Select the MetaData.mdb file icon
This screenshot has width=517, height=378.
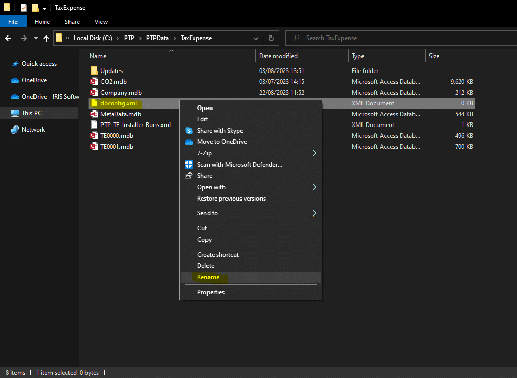[x=94, y=114]
